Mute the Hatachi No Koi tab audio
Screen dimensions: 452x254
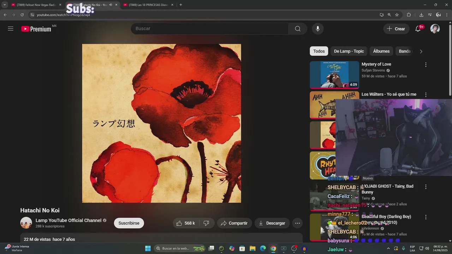pyautogui.click(x=111, y=5)
